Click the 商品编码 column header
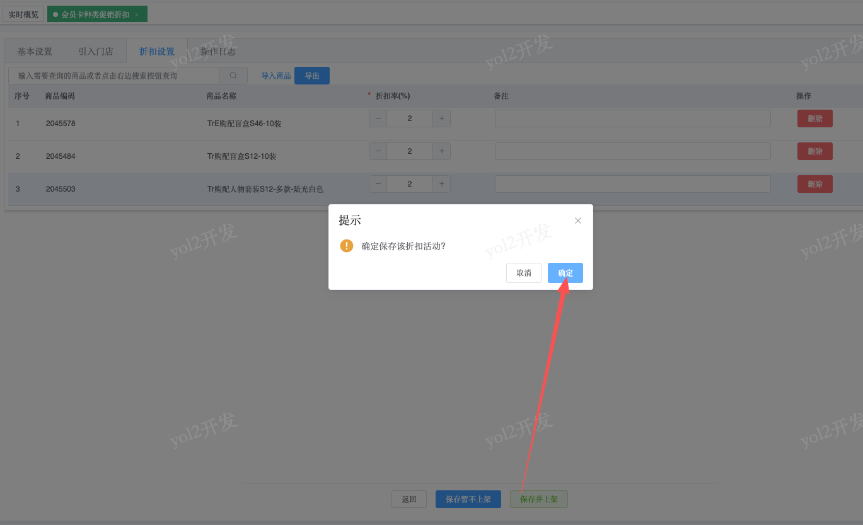Image resolution: width=863 pixels, height=525 pixels. click(x=60, y=96)
